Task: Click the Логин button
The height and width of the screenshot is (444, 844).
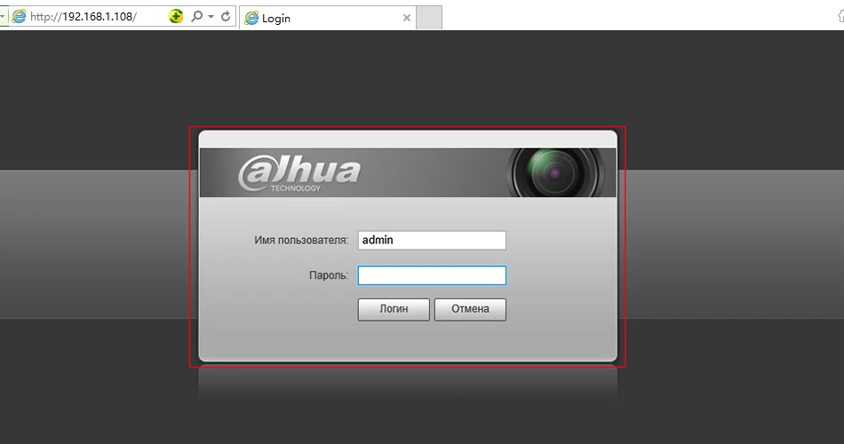Action: click(394, 309)
